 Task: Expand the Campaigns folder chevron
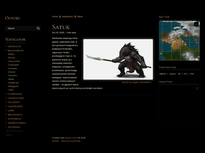[x=6, y=94]
